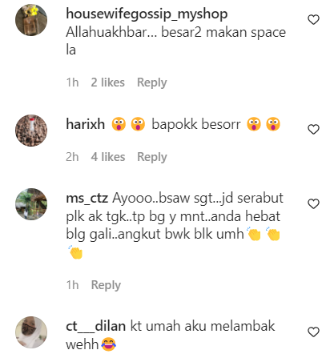View harixh's profile avatar

(x=31, y=131)
